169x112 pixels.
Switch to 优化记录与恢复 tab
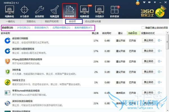(x=93, y=22)
